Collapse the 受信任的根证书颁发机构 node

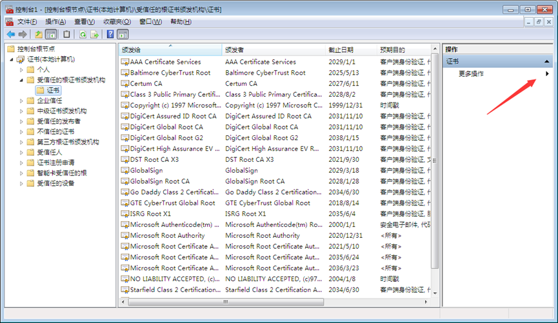[21, 80]
